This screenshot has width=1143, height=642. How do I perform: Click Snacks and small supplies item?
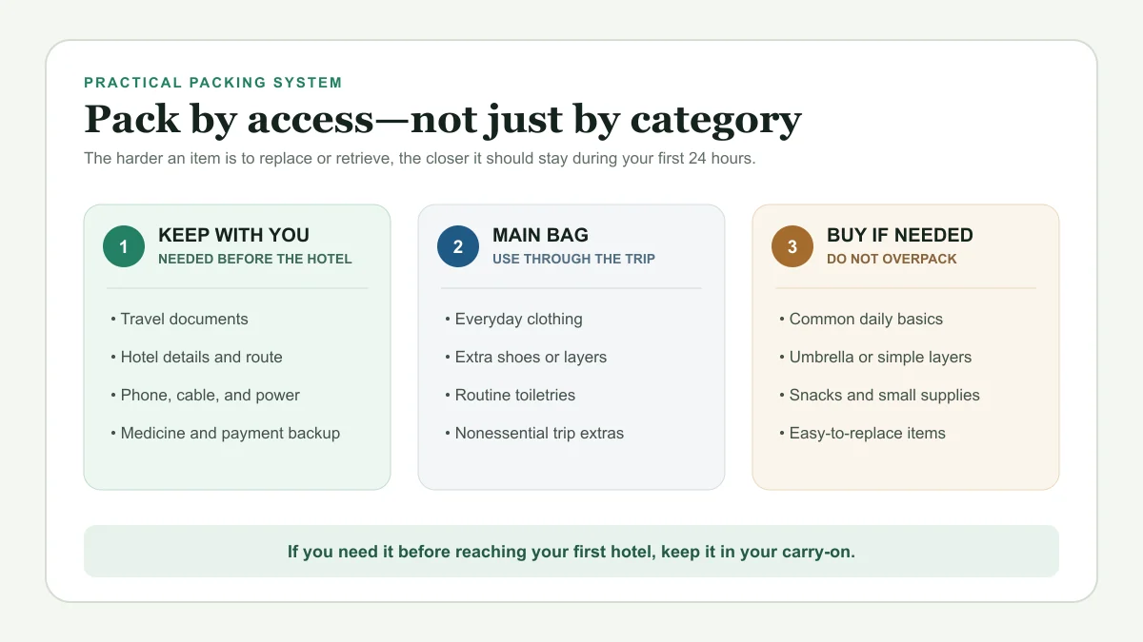pyautogui.click(x=879, y=395)
